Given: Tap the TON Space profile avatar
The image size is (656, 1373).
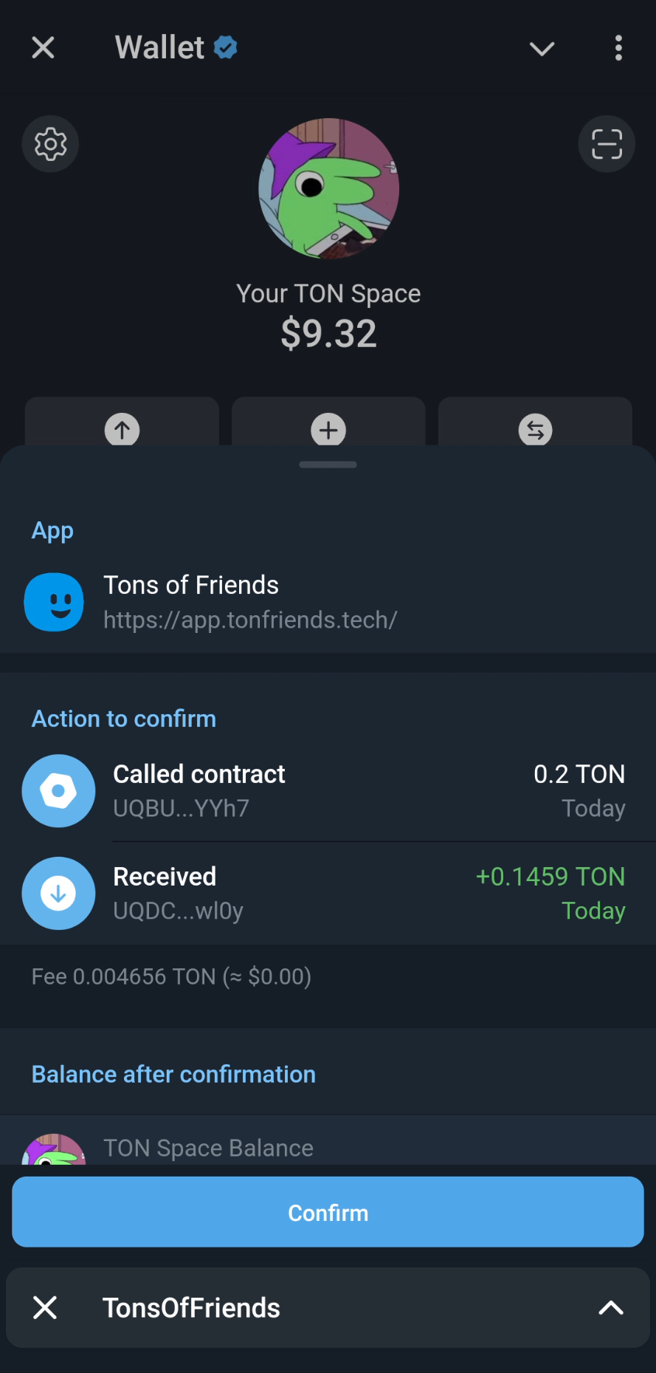Looking at the screenshot, I should click(328, 188).
